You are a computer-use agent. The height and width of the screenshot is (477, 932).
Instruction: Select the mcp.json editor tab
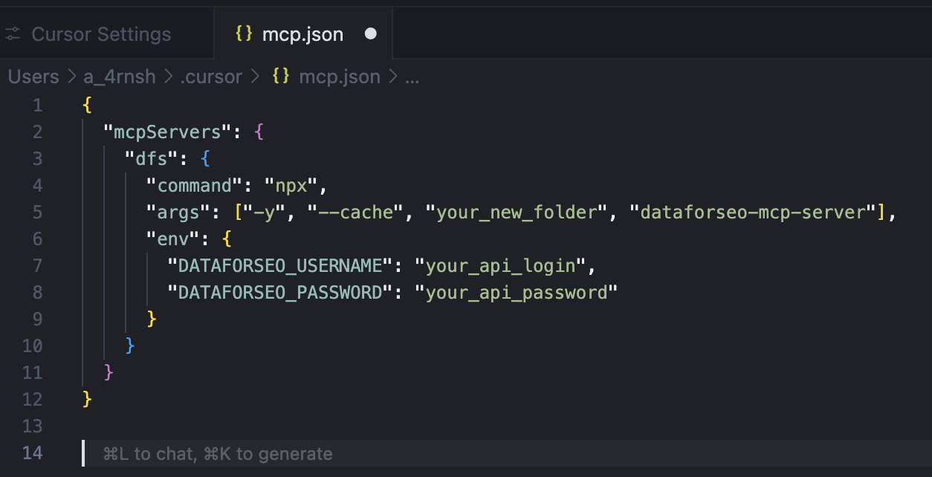(x=303, y=34)
